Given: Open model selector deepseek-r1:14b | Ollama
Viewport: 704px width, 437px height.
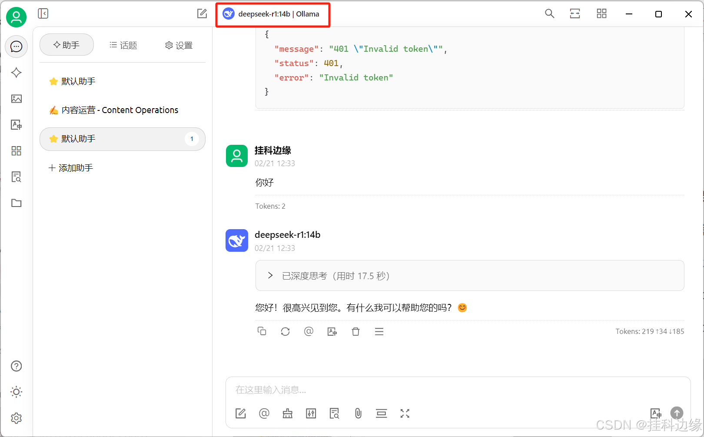Looking at the screenshot, I should tap(271, 14).
